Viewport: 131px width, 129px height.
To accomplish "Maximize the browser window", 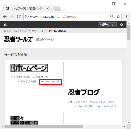I will click(x=113, y=4).
